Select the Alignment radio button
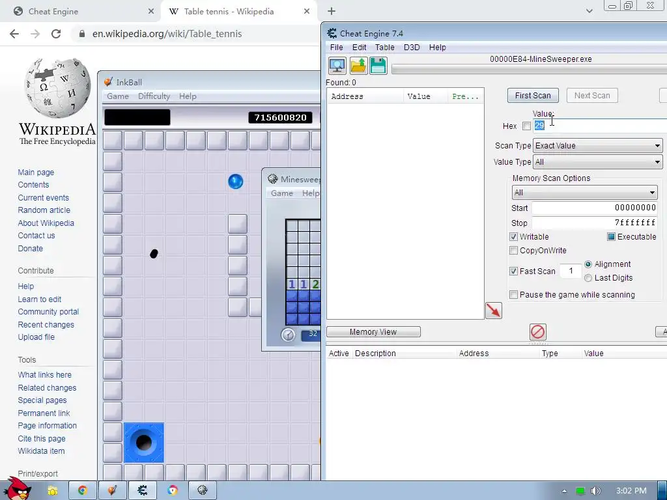Screen dimensions: 667x500 pos(588,264)
